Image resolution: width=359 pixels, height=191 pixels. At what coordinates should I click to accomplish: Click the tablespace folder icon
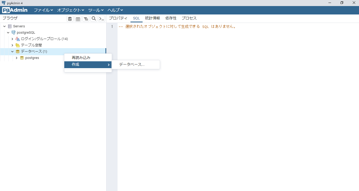(x=18, y=45)
